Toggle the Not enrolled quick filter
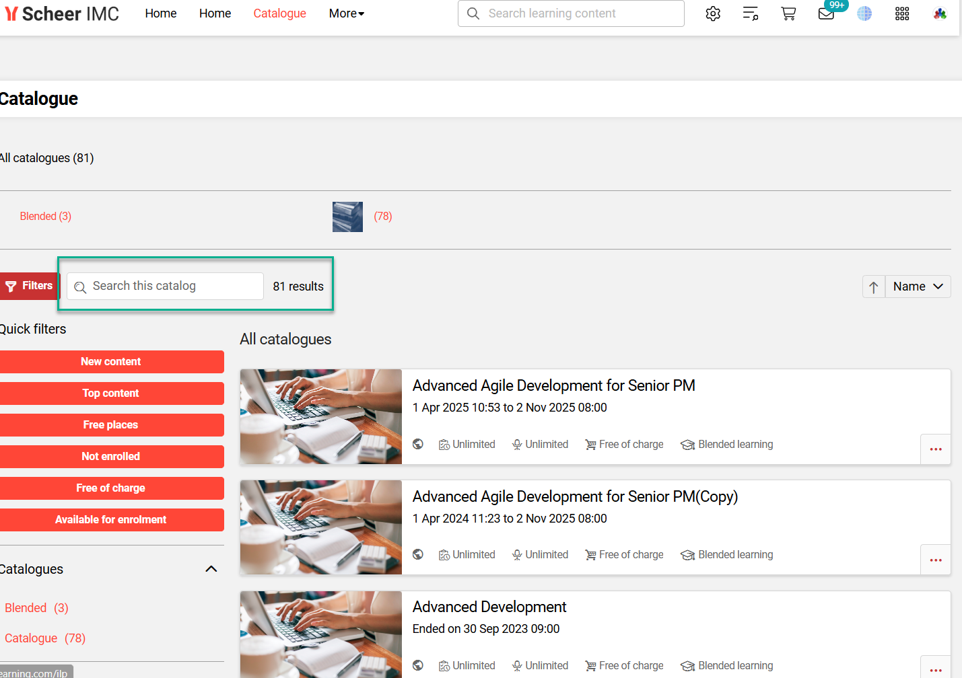 pyautogui.click(x=111, y=457)
